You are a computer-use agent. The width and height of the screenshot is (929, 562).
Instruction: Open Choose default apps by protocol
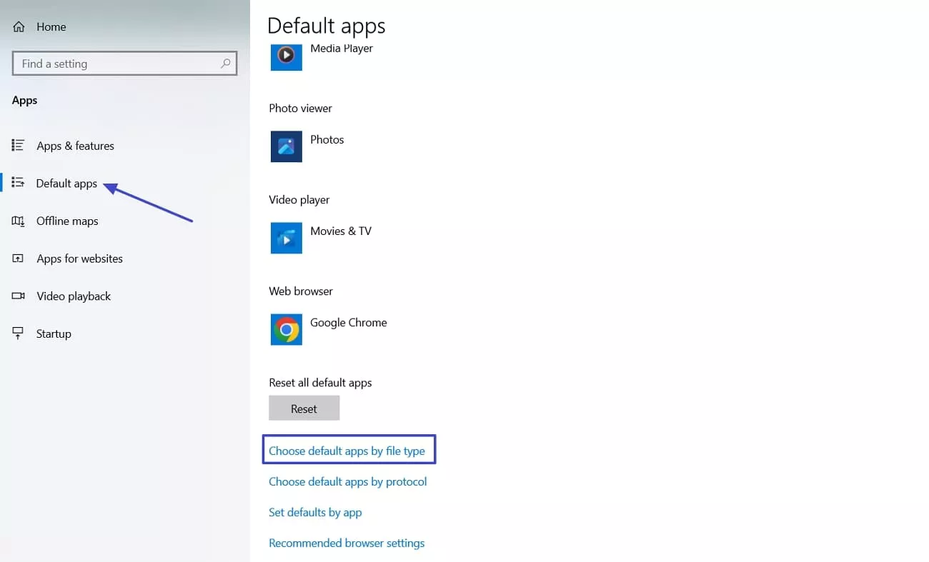tap(348, 481)
